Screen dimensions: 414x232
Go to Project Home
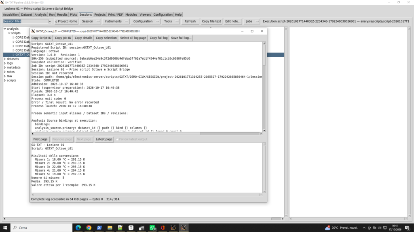point(66,21)
